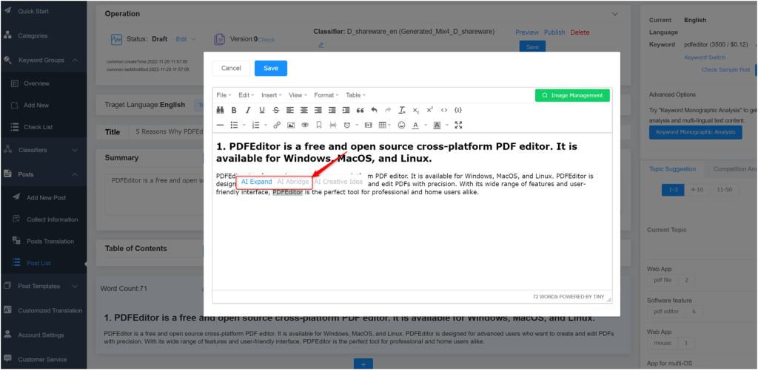The image size is (758, 370).
Task: Center align the text
Action: 304,110
